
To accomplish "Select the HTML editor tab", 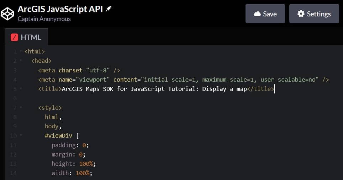I will [26, 37].
